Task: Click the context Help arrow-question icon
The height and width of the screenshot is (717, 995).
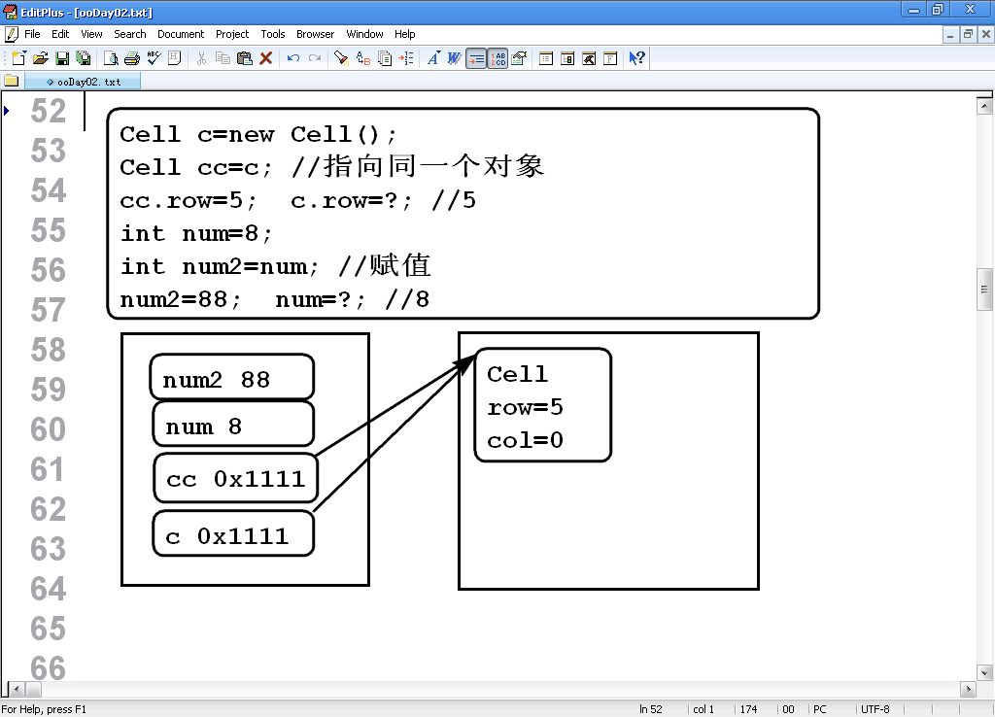Action: (x=636, y=58)
